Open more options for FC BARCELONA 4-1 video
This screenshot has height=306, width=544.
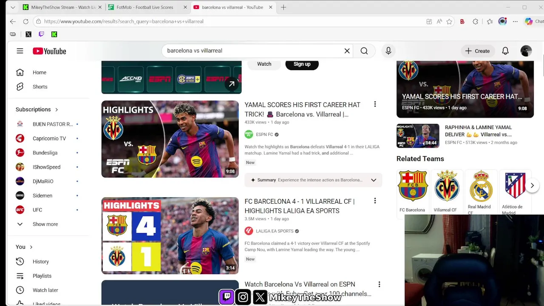tap(375, 201)
